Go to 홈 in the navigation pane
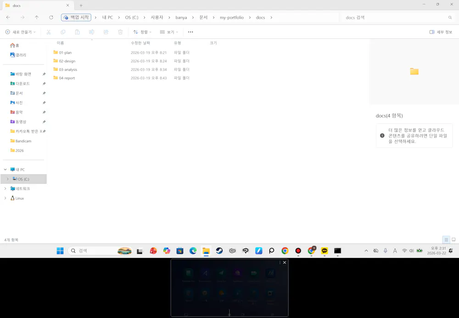Screen dimensions: 459x318 tap(15, 45)
